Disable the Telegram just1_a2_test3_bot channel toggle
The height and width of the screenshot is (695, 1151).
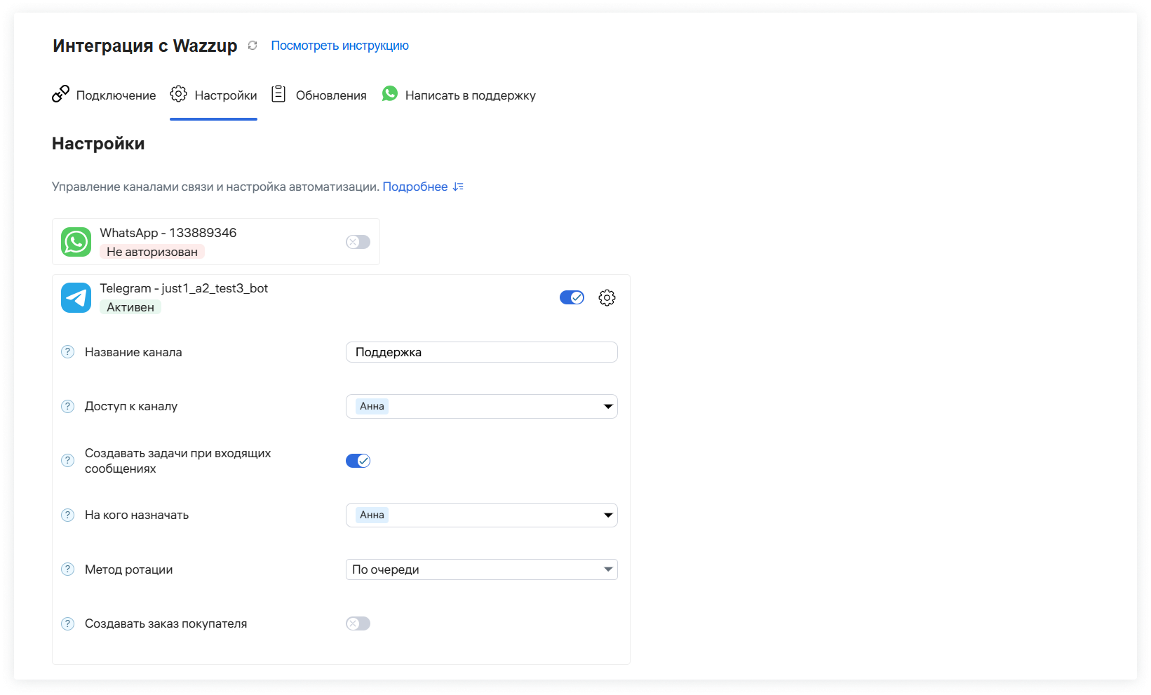572,297
